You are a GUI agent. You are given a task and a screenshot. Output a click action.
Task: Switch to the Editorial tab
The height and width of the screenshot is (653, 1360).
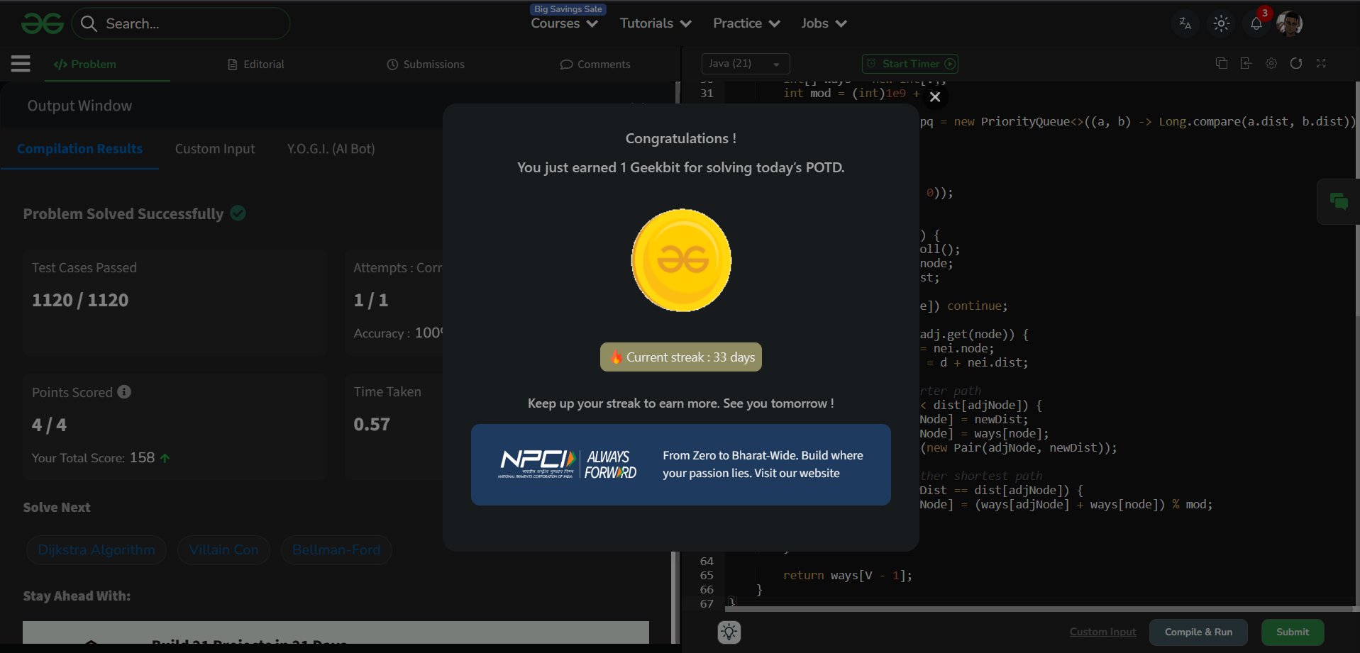point(256,65)
